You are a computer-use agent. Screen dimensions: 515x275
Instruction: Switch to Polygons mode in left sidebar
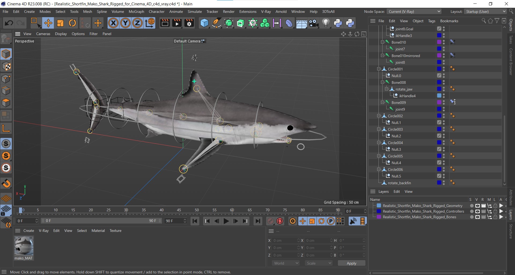[6, 103]
